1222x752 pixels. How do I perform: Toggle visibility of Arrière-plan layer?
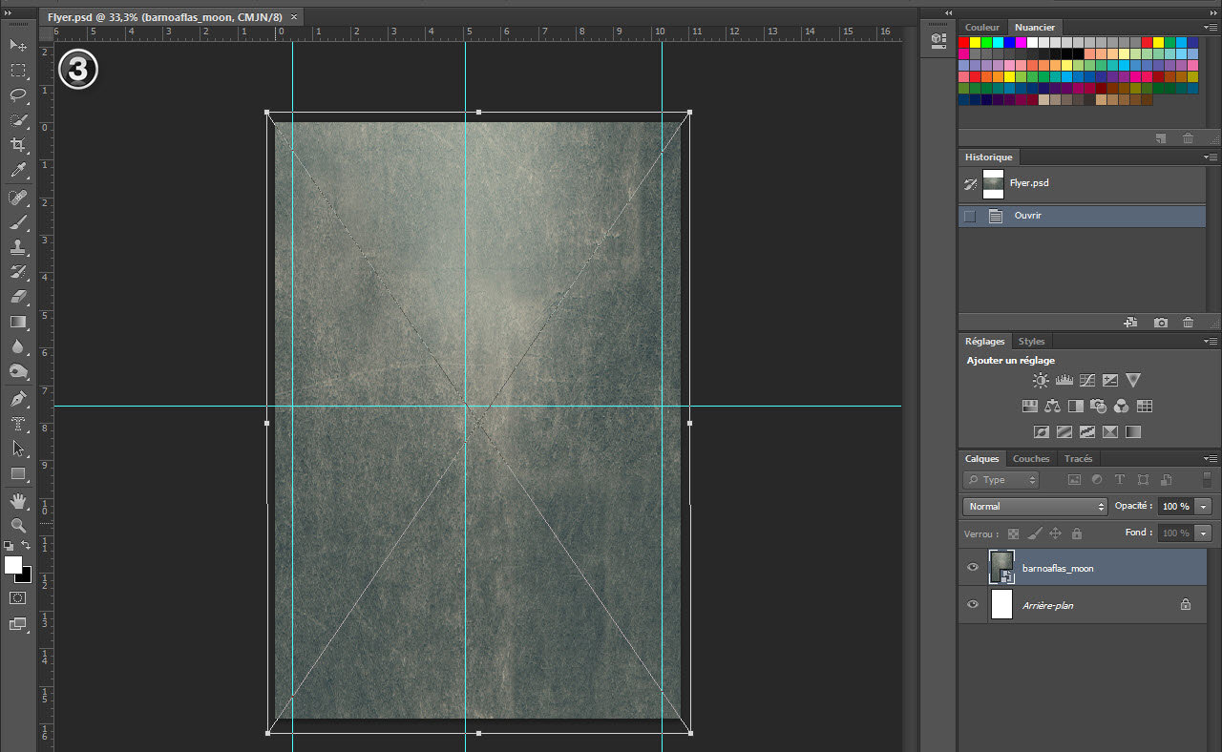coord(973,604)
